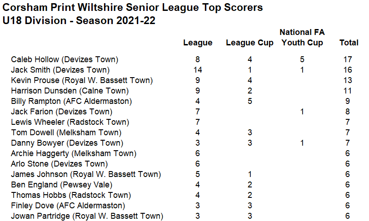The image size is (369, 221).
Task: Click Kevin Prouse (Royal W. Bassett Town)
Action: pyautogui.click(x=81, y=80)
